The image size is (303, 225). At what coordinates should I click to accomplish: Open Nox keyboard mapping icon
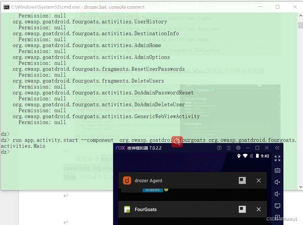(277, 170)
